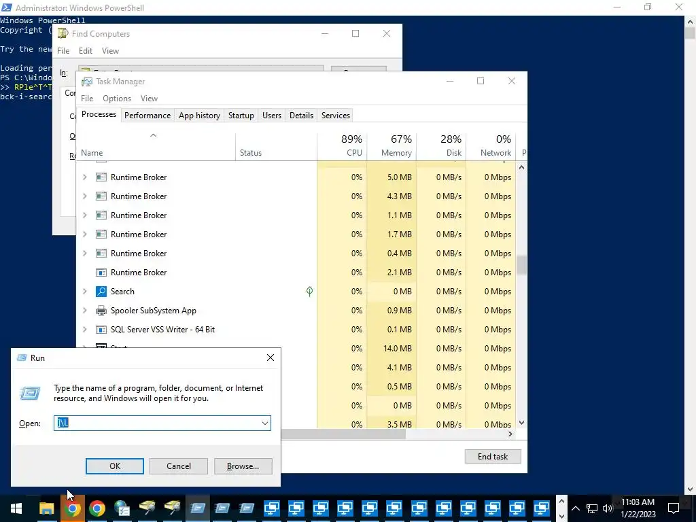Open Find Computers File menu

[x=63, y=51]
